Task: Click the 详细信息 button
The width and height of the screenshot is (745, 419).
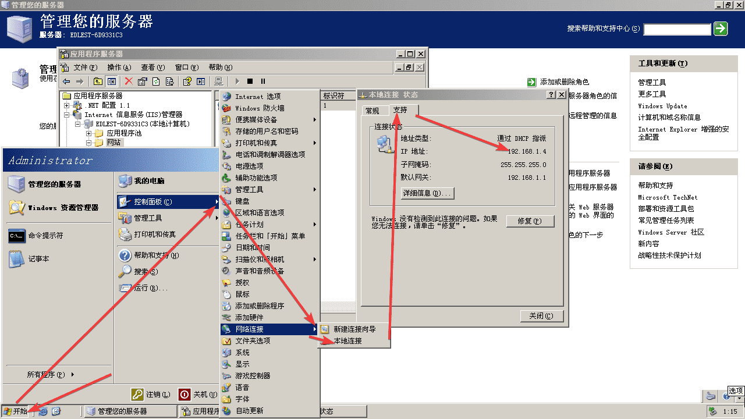Action: point(428,193)
